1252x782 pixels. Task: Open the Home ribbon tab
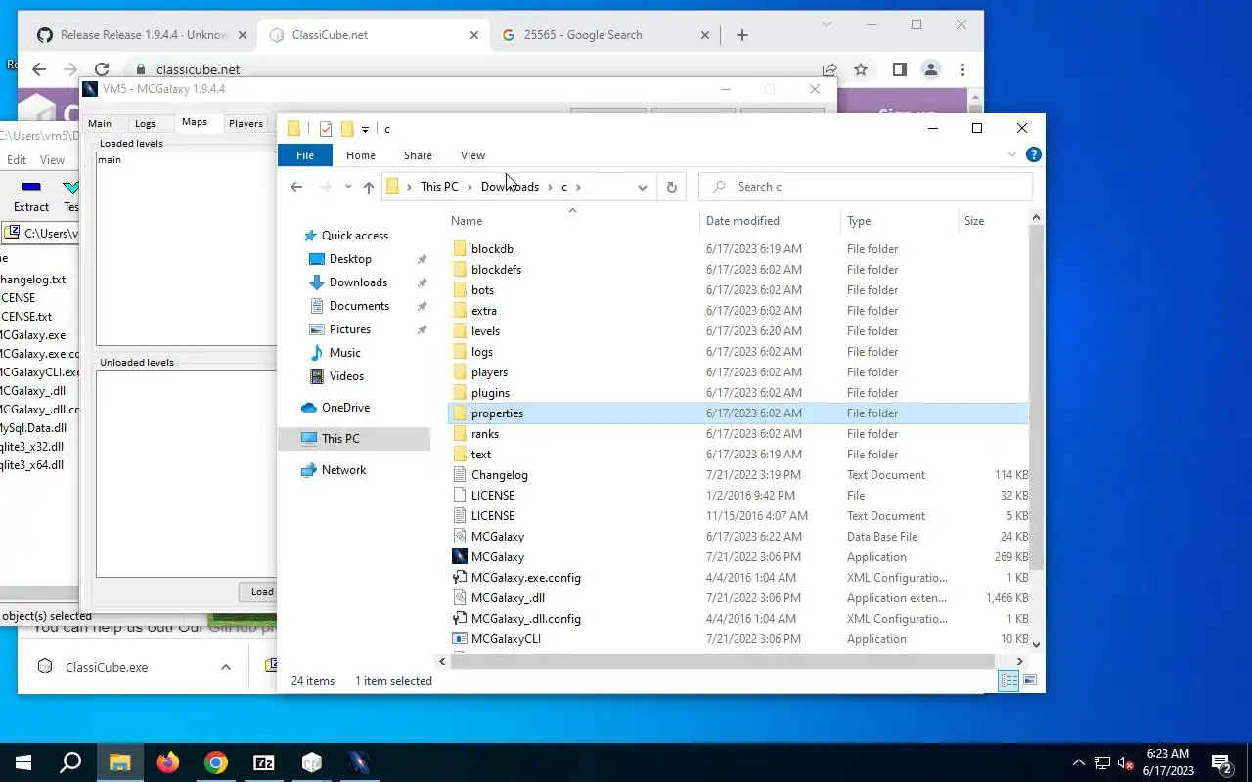coord(360,155)
